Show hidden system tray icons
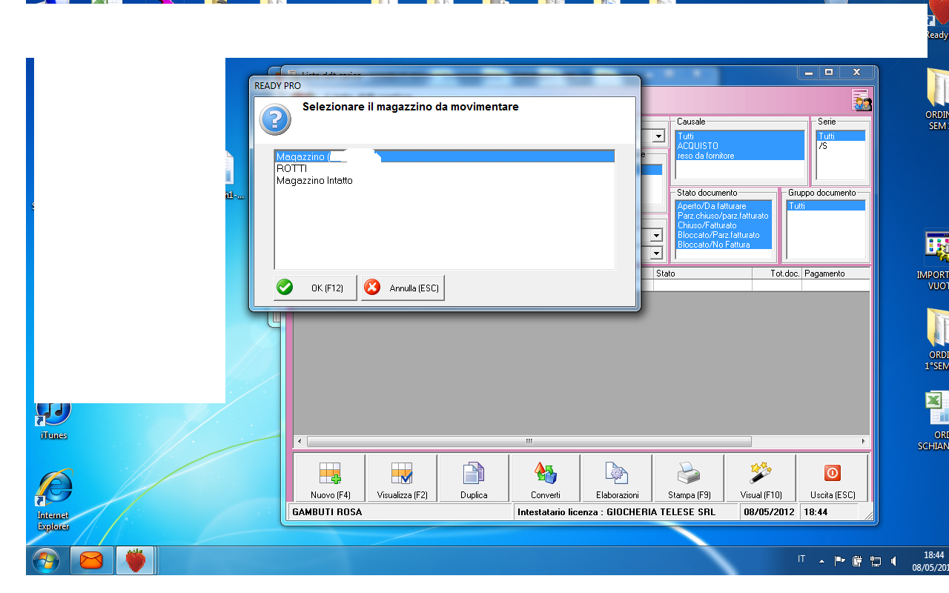 [821, 560]
